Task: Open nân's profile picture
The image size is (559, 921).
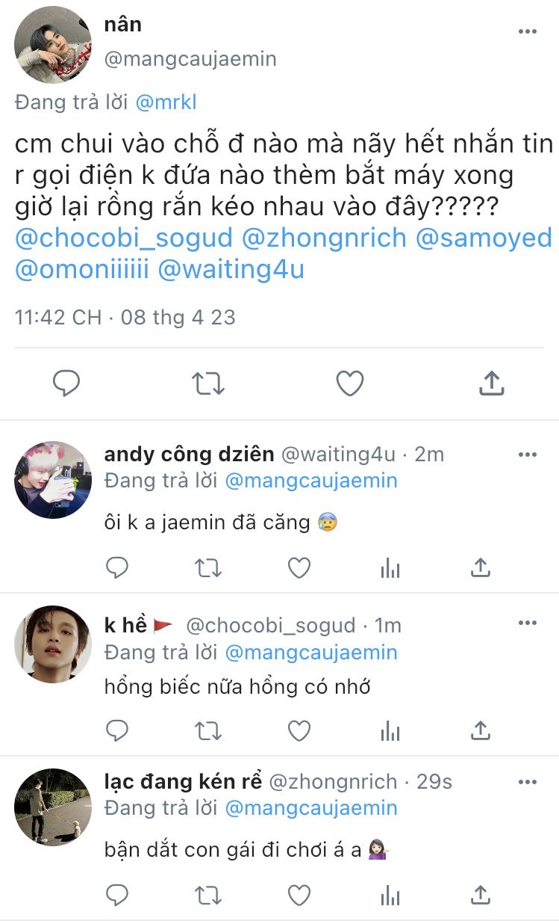Action: tap(53, 45)
